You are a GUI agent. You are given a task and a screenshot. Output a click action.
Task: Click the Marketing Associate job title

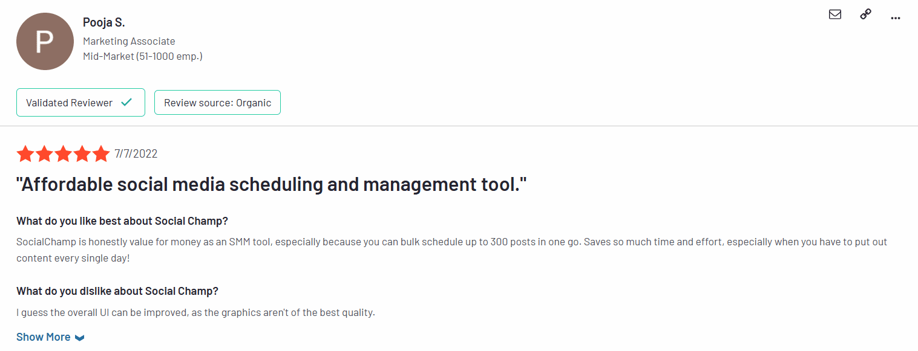click(129, 41)
